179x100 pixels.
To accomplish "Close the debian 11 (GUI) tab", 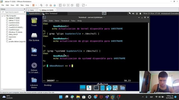I will [x=55, y=10].
